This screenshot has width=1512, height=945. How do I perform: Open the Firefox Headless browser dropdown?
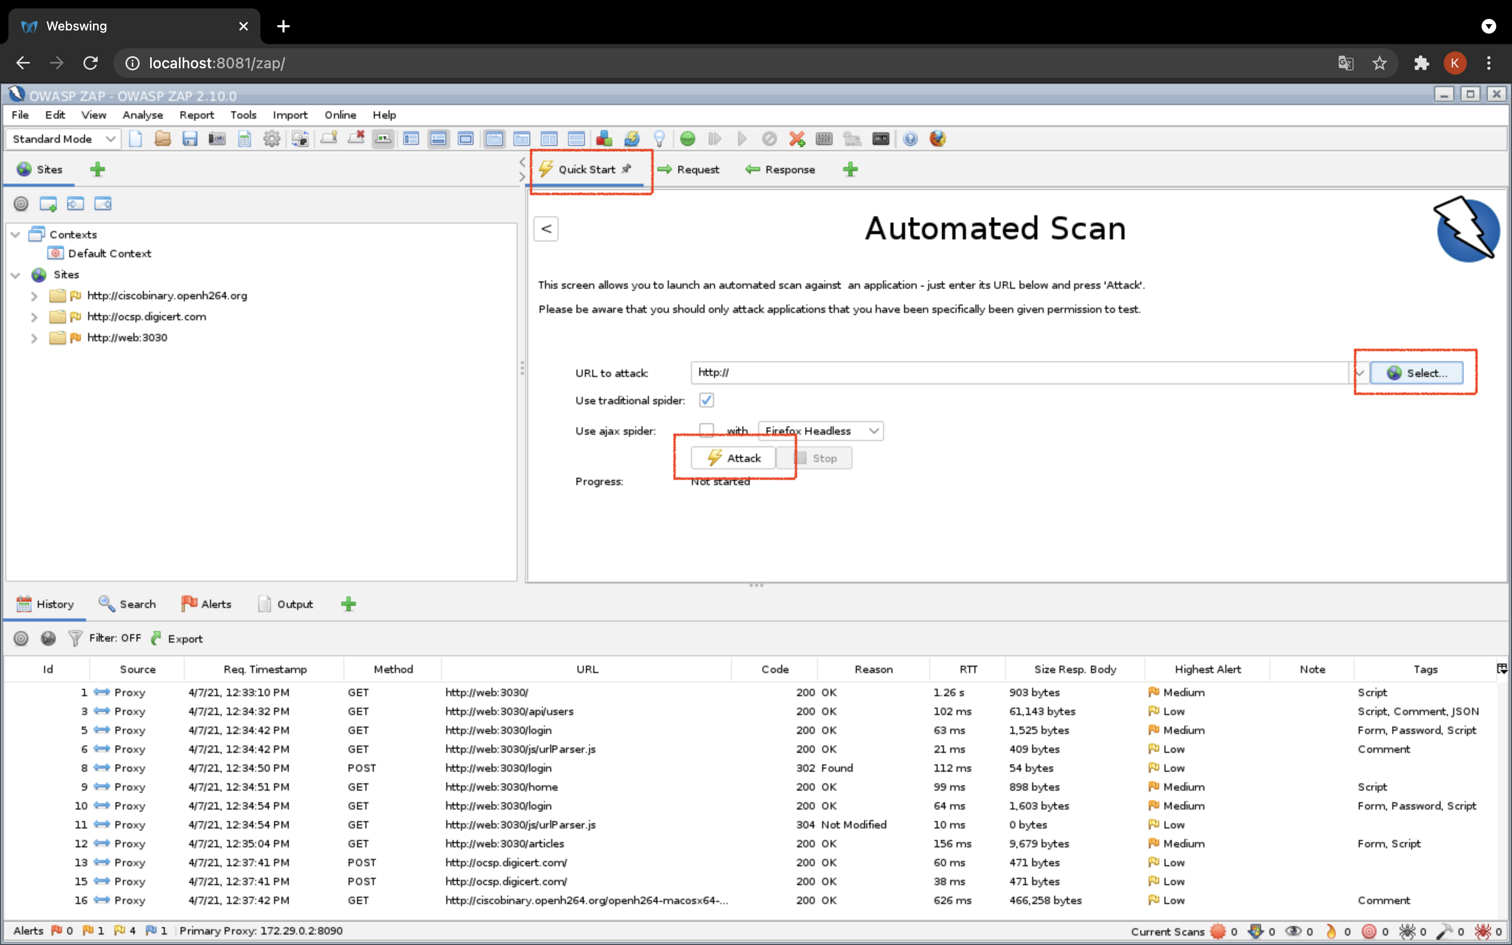point(821,430)
